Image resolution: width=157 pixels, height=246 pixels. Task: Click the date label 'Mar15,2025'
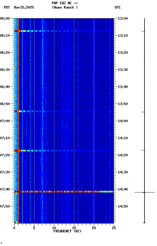(x=24, y=7)
